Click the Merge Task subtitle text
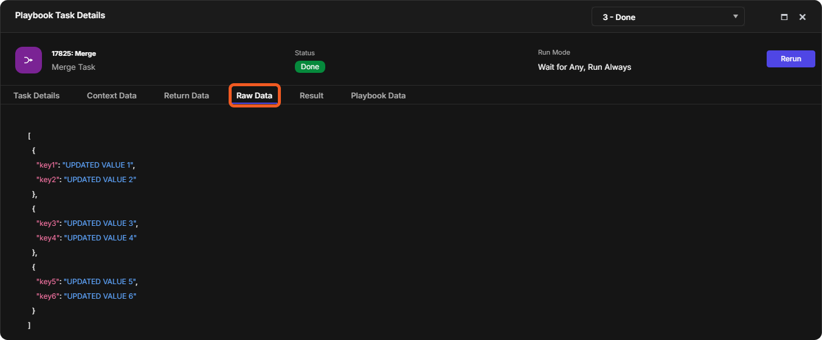This screenshot has width=822, height=340. tap(74, 67)
